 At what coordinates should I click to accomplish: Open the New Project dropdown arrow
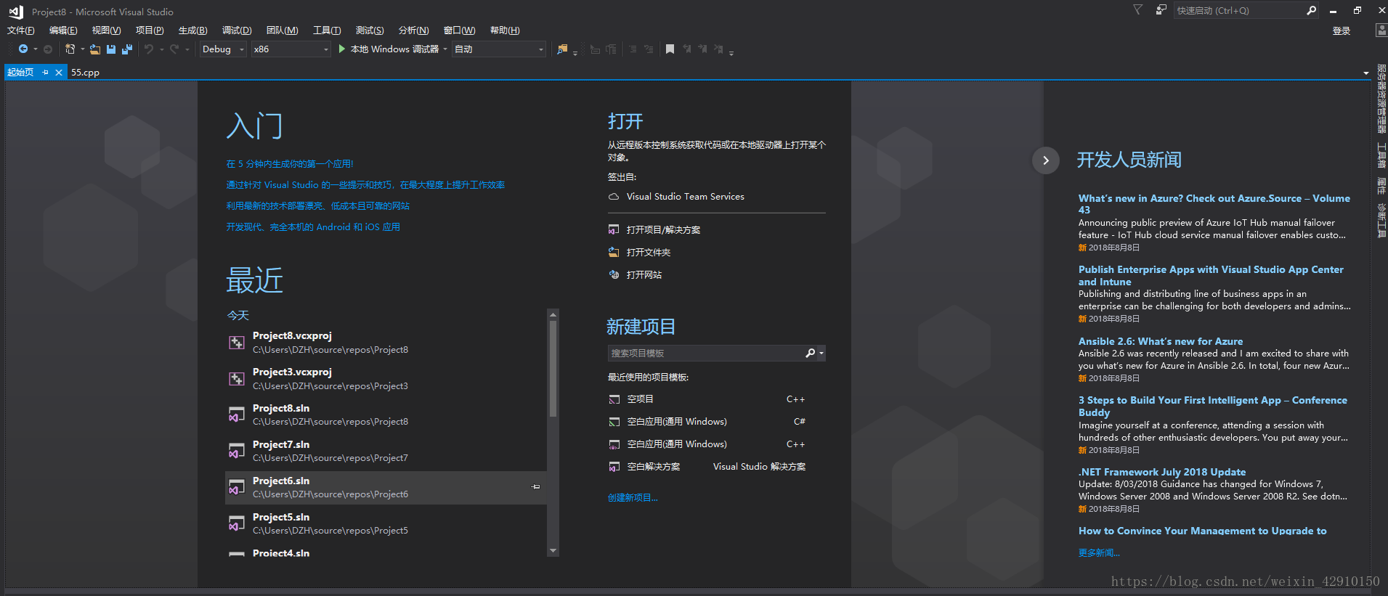click(82, 49)
